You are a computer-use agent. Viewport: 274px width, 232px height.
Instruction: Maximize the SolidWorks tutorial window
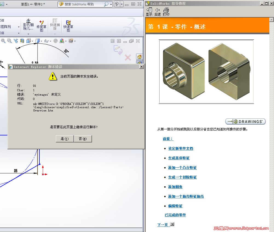pyautogui.click(x=267, y=3)
